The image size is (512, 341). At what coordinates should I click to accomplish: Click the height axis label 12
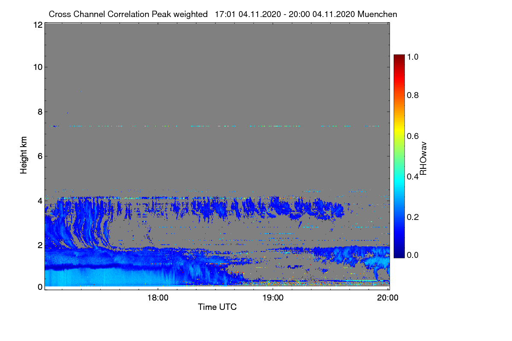pos(37,25)
